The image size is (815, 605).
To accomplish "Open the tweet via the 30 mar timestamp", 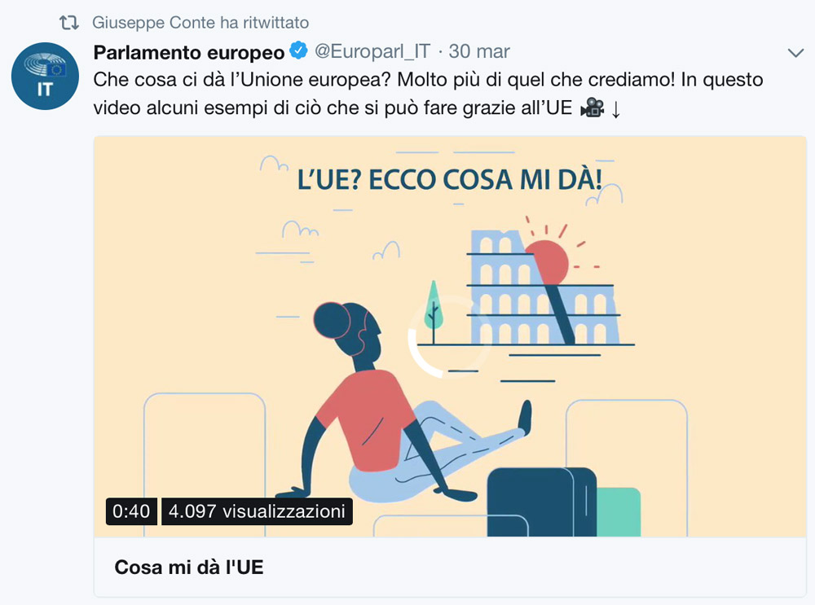I will click(x=478, y=51).
